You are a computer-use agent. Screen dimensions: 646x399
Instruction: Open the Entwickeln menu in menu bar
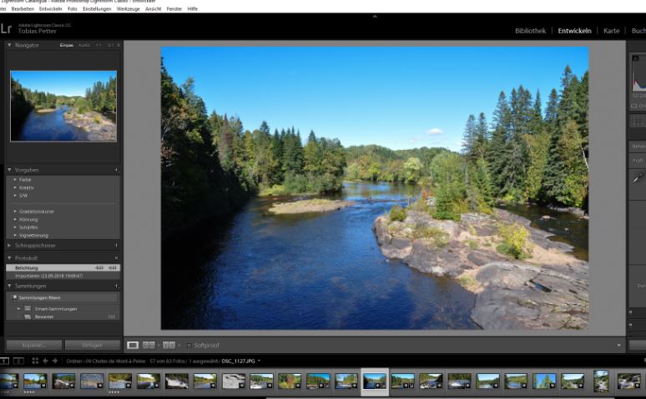[50, 8]
